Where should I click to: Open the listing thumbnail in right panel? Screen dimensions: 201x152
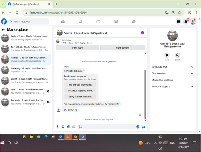point(172,36)
